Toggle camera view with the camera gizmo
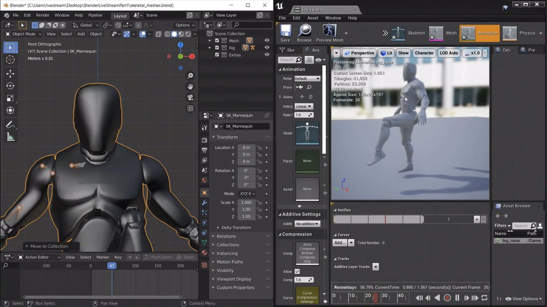The image size is (547, 307). click(190, 97)
